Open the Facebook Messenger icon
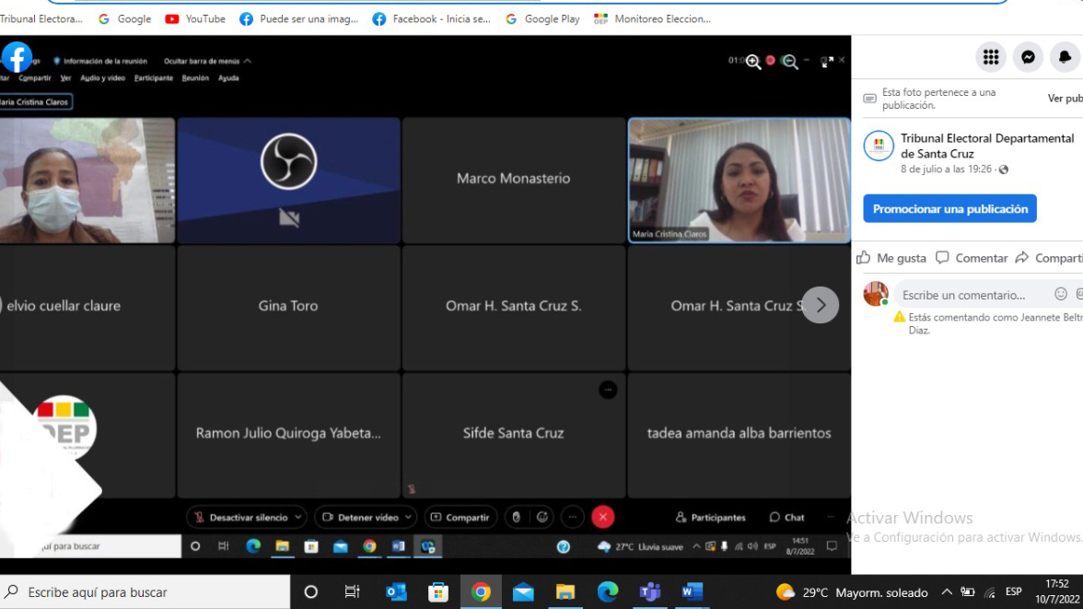1083x609 pixels. (1028, 57)
